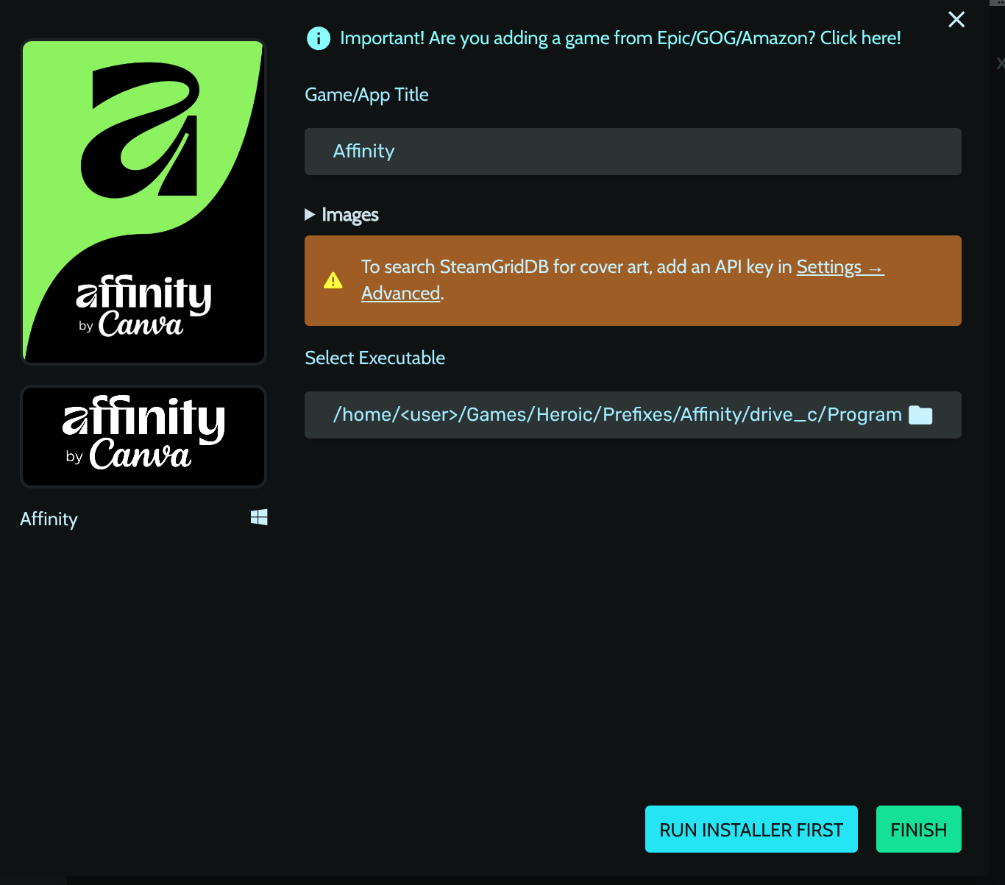Image resolution: width=1005 pixels, height=885 pixels.
Task: Click the Run Installer First button
Action: point(751,829)
